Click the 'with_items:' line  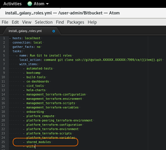pos(29,64)
